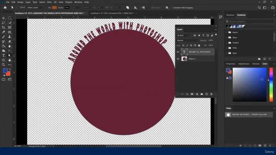Expand the Reds gradient folder
276x155 pixels.
coord(227,53)
